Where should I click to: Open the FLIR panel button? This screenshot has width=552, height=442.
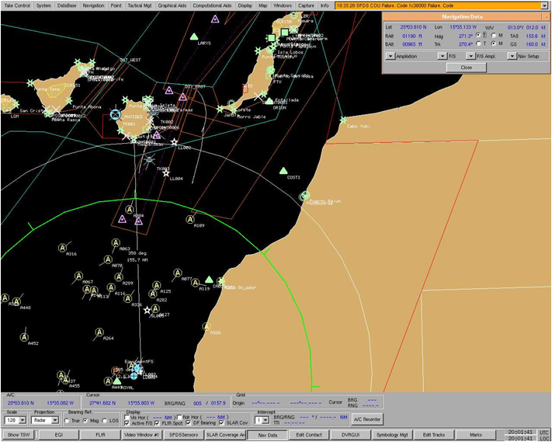[100, 434]
